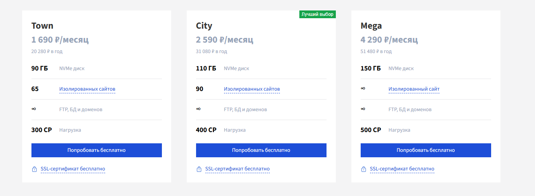The height and width of the screenshot is (196, 535).
Task: Click the 400 CP load value
Action: (206, 130)
